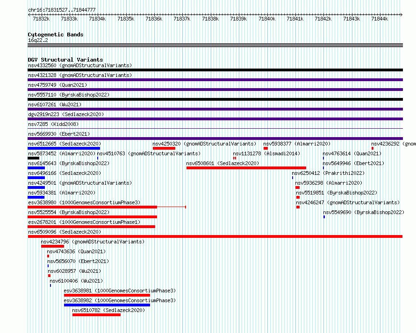Select the nsv4321328 gnomADStructuralVariants label
Viewport: 416px width, 333px height.
[x=80, y=75]
